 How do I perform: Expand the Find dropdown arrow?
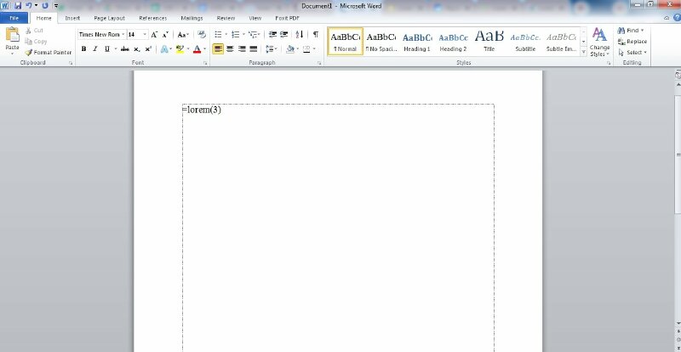tap(643, 31)
